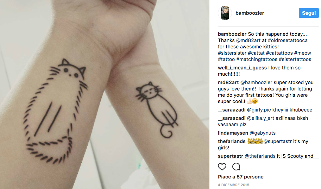Open the @supertastr mention in thefarlands comment
321x189 pixels.
277,141
